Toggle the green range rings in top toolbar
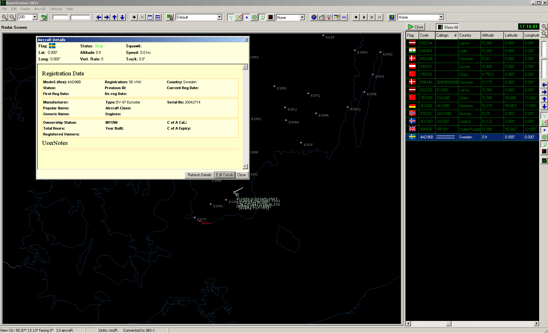548x333 pixels. 254,17
